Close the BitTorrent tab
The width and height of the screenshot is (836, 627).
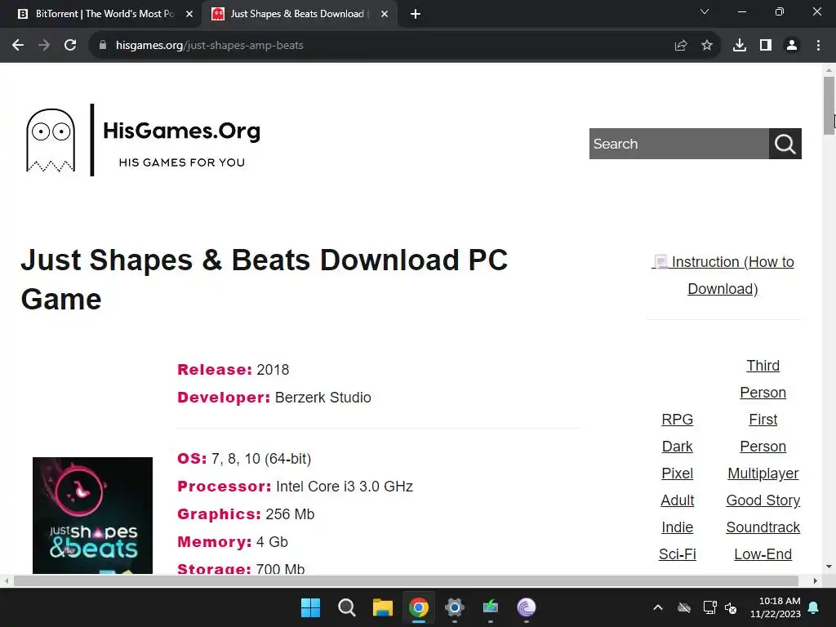pyautogui.click(x=189, y=15)
